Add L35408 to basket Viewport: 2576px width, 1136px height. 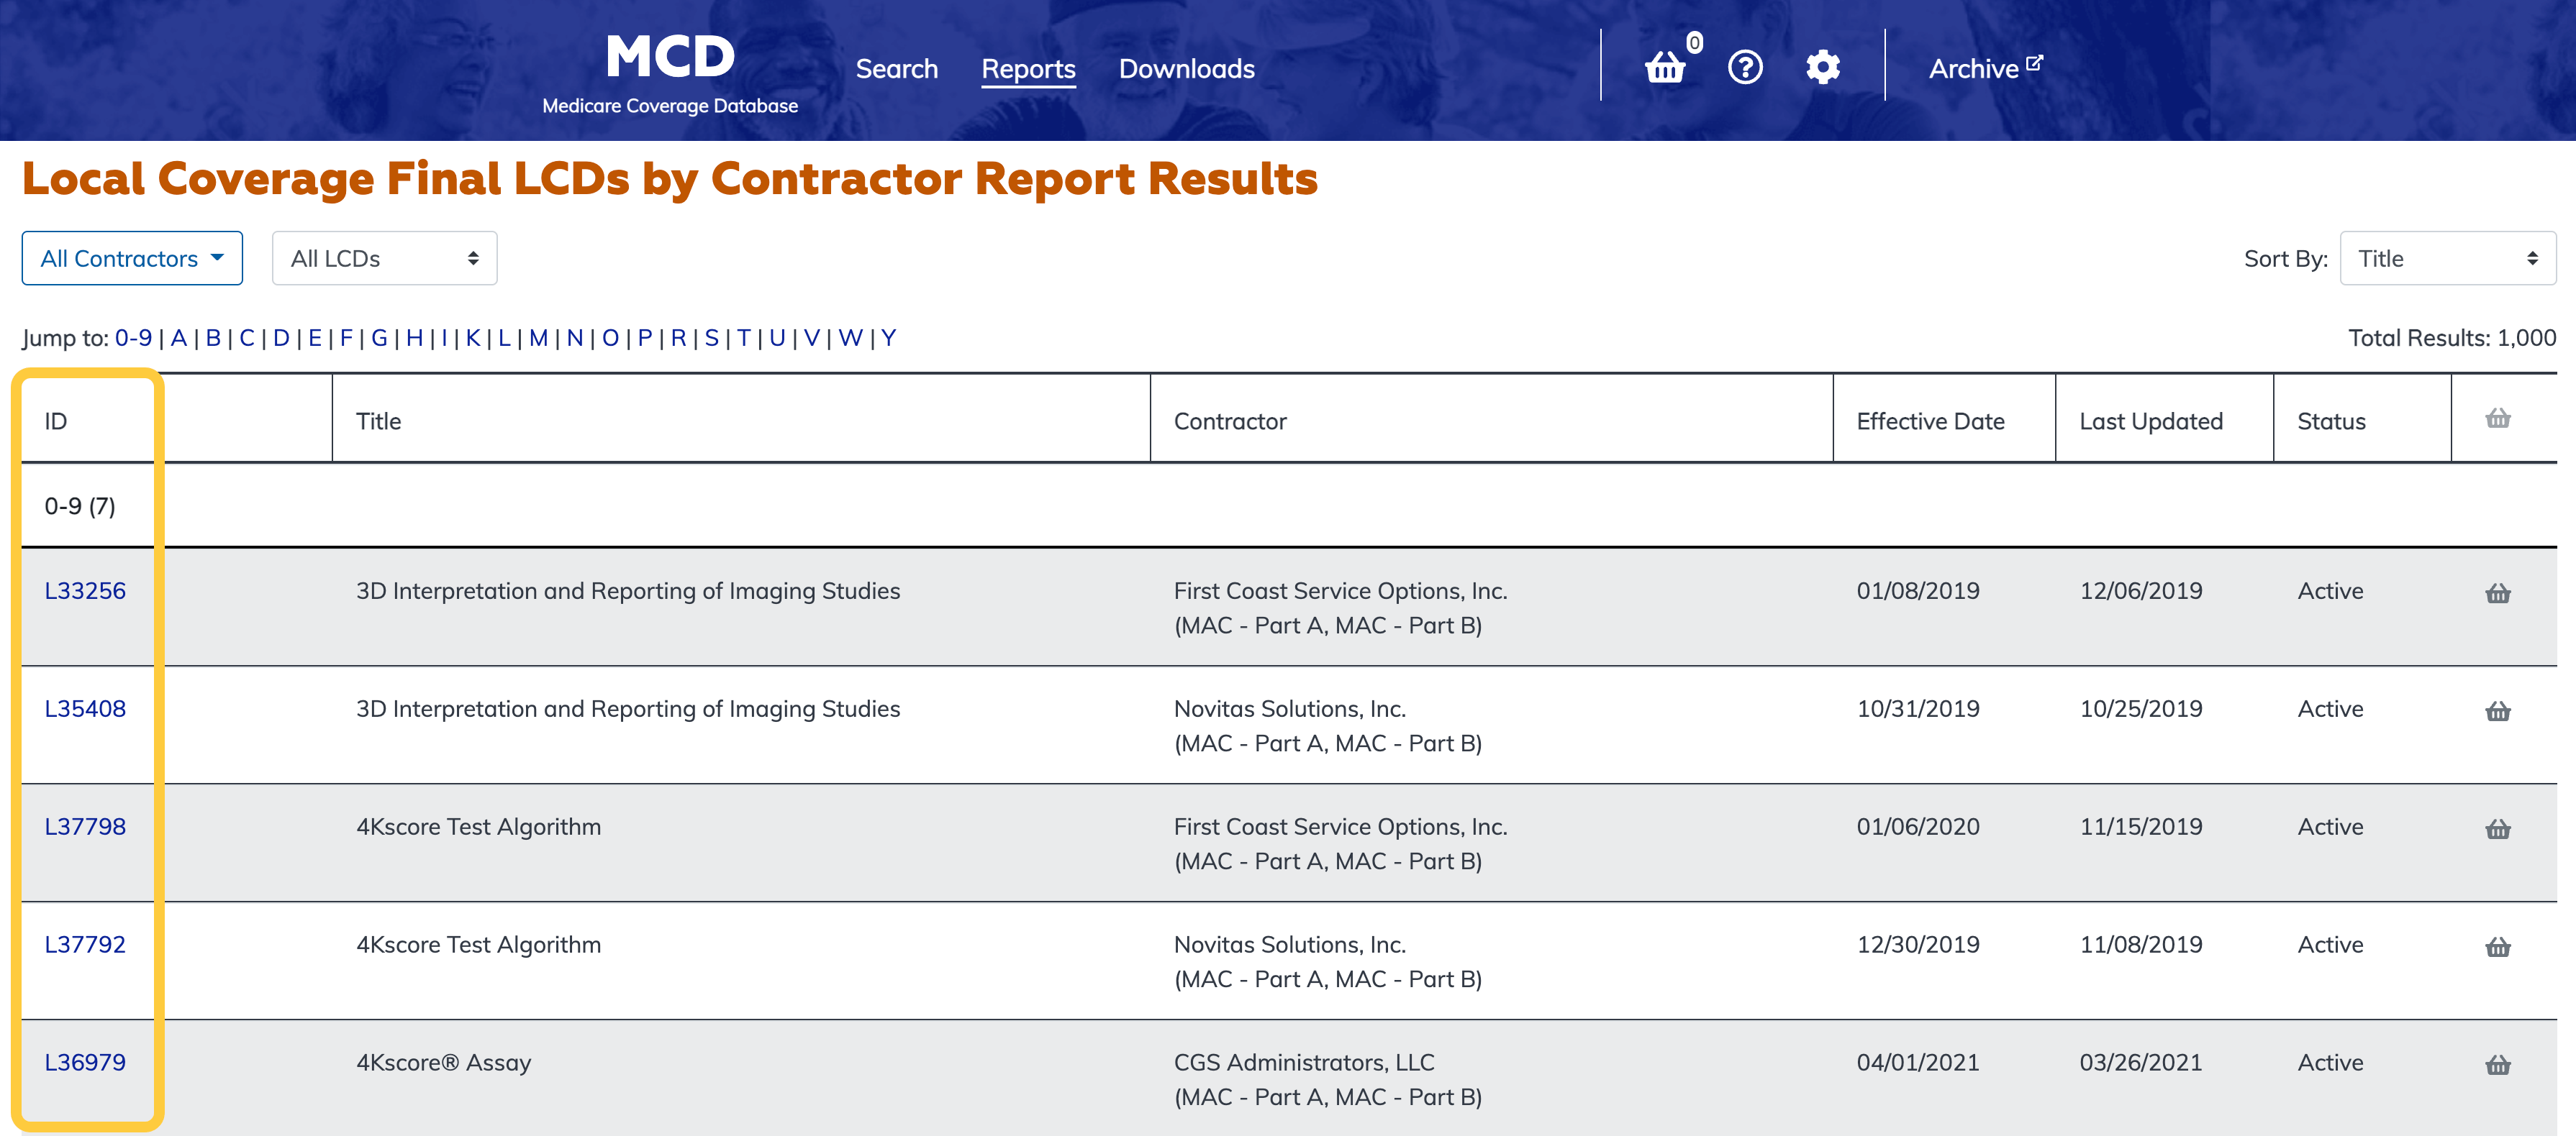(2497, 711)
